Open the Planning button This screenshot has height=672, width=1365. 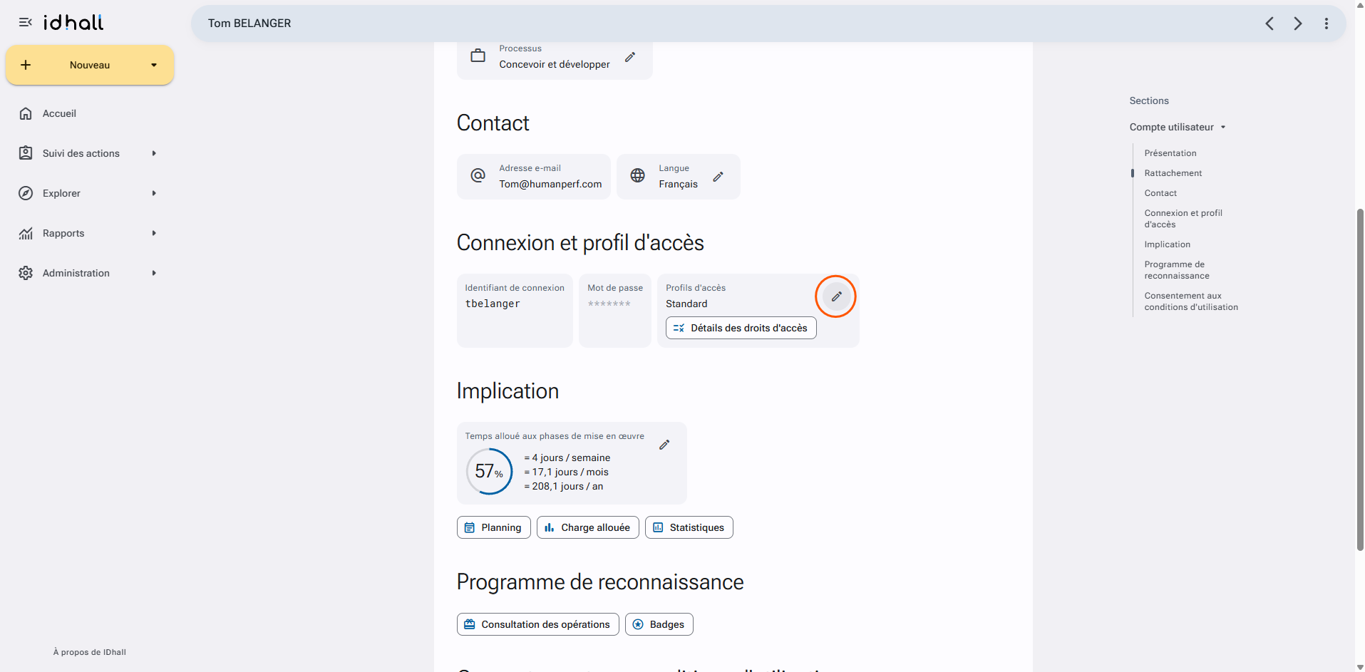pyautogui.click(x=493, y=527)
